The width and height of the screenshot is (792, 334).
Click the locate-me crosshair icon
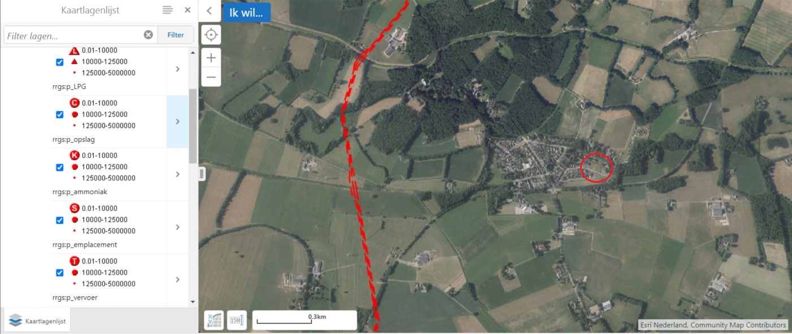point(211,35)
